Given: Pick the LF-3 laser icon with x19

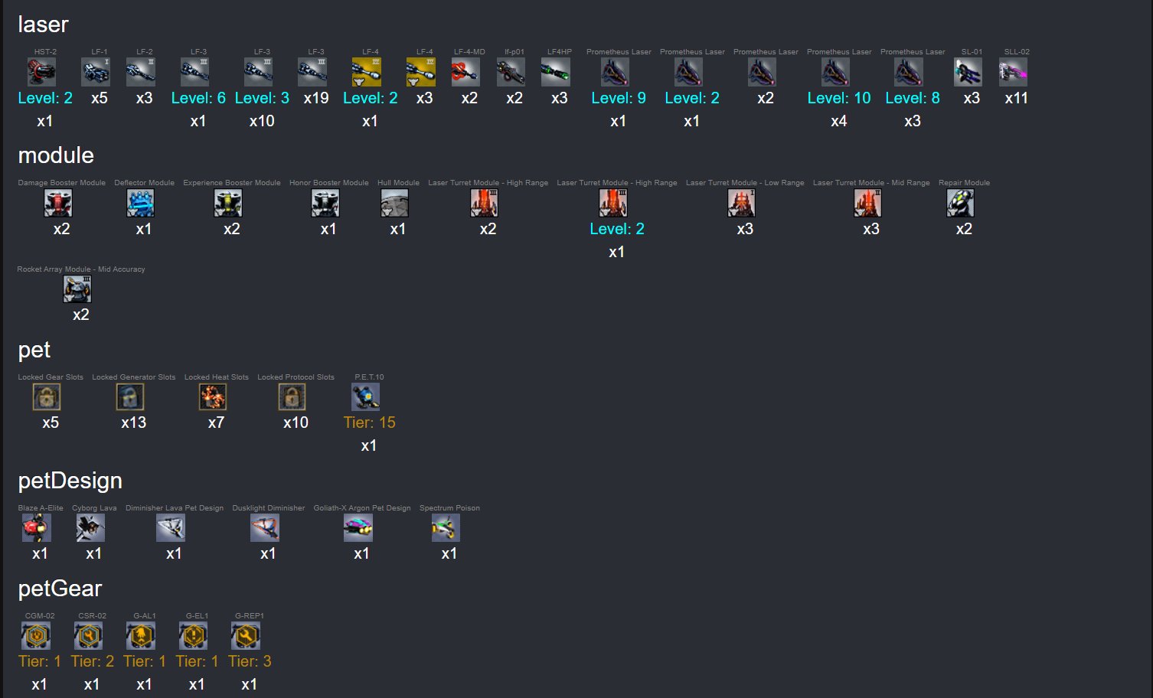Looking at the screenshot, I should tap(312, 72).
